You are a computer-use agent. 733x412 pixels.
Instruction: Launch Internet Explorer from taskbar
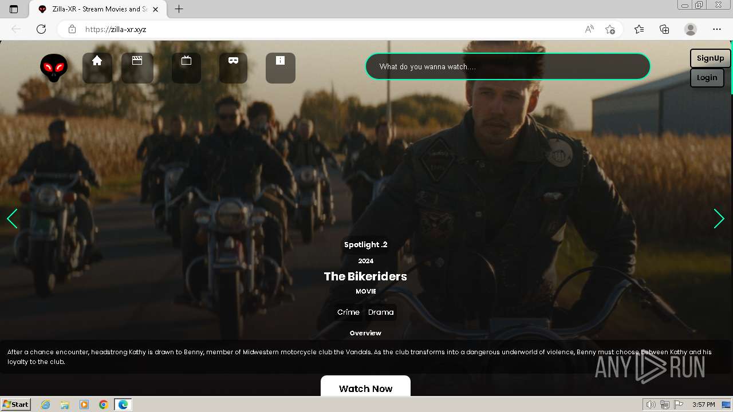[45, 405]
